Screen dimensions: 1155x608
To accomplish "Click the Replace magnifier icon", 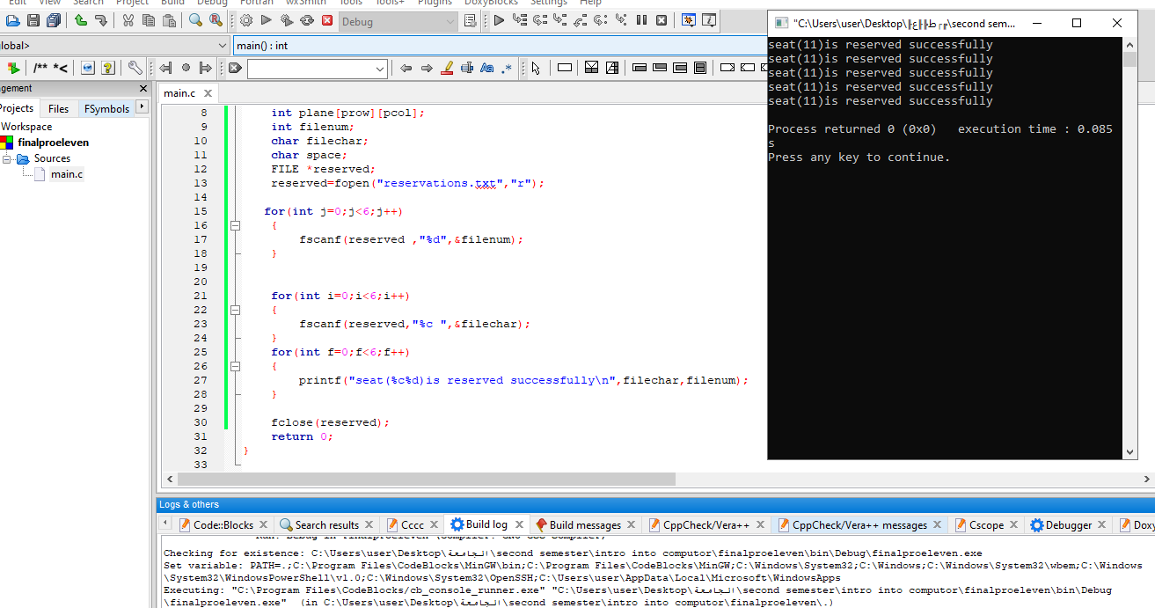I will click(216, 20).
